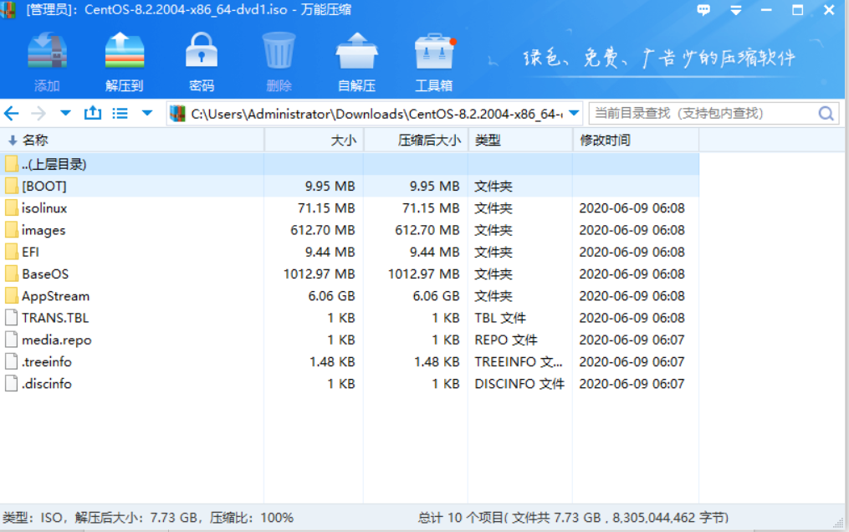Select the ..(上层目录) parent folder row
The image size is (849, 532).
pos(350,164)
